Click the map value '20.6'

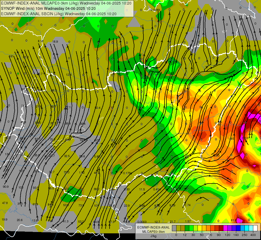(20, 220)
